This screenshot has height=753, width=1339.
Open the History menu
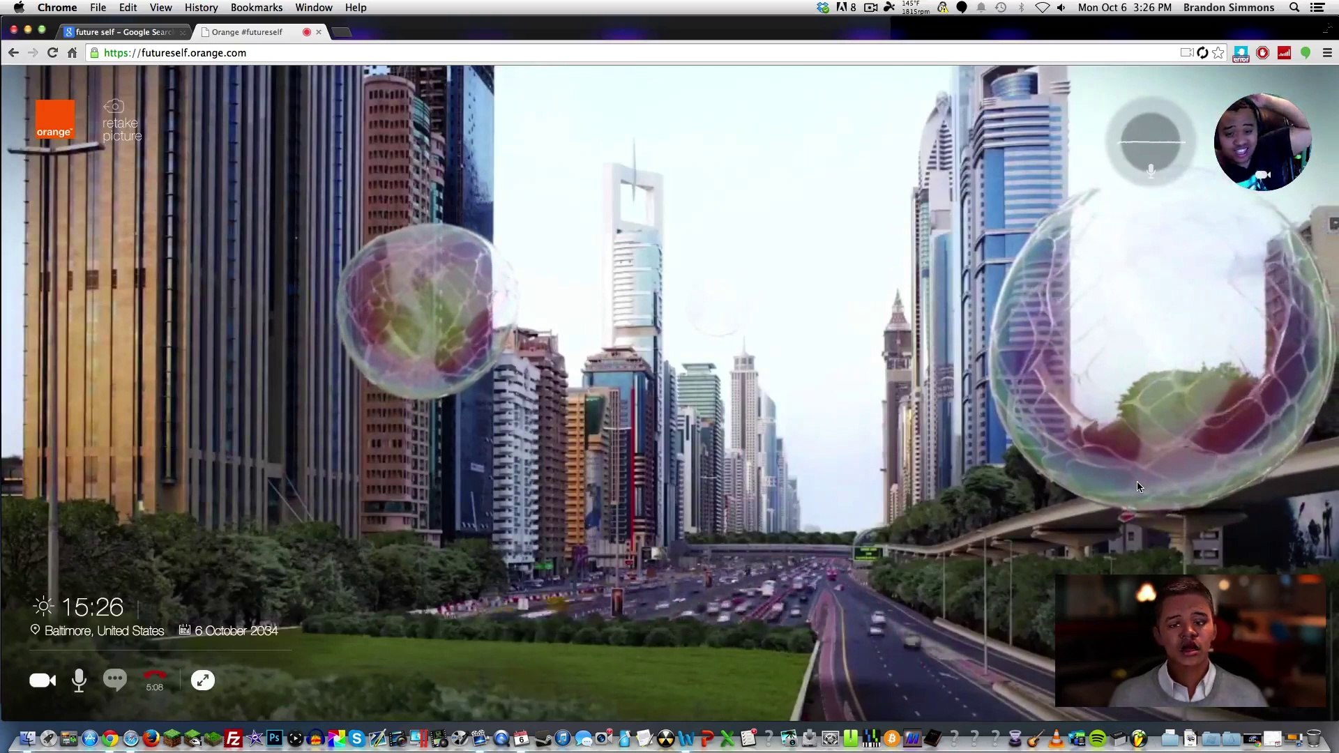coord(201,8)
